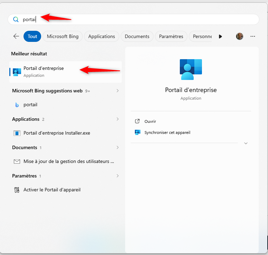Viewport: 268px width, 255px height.
Task: Click the mail envelope icon in Documents
Action: click(x=17, y=162)
